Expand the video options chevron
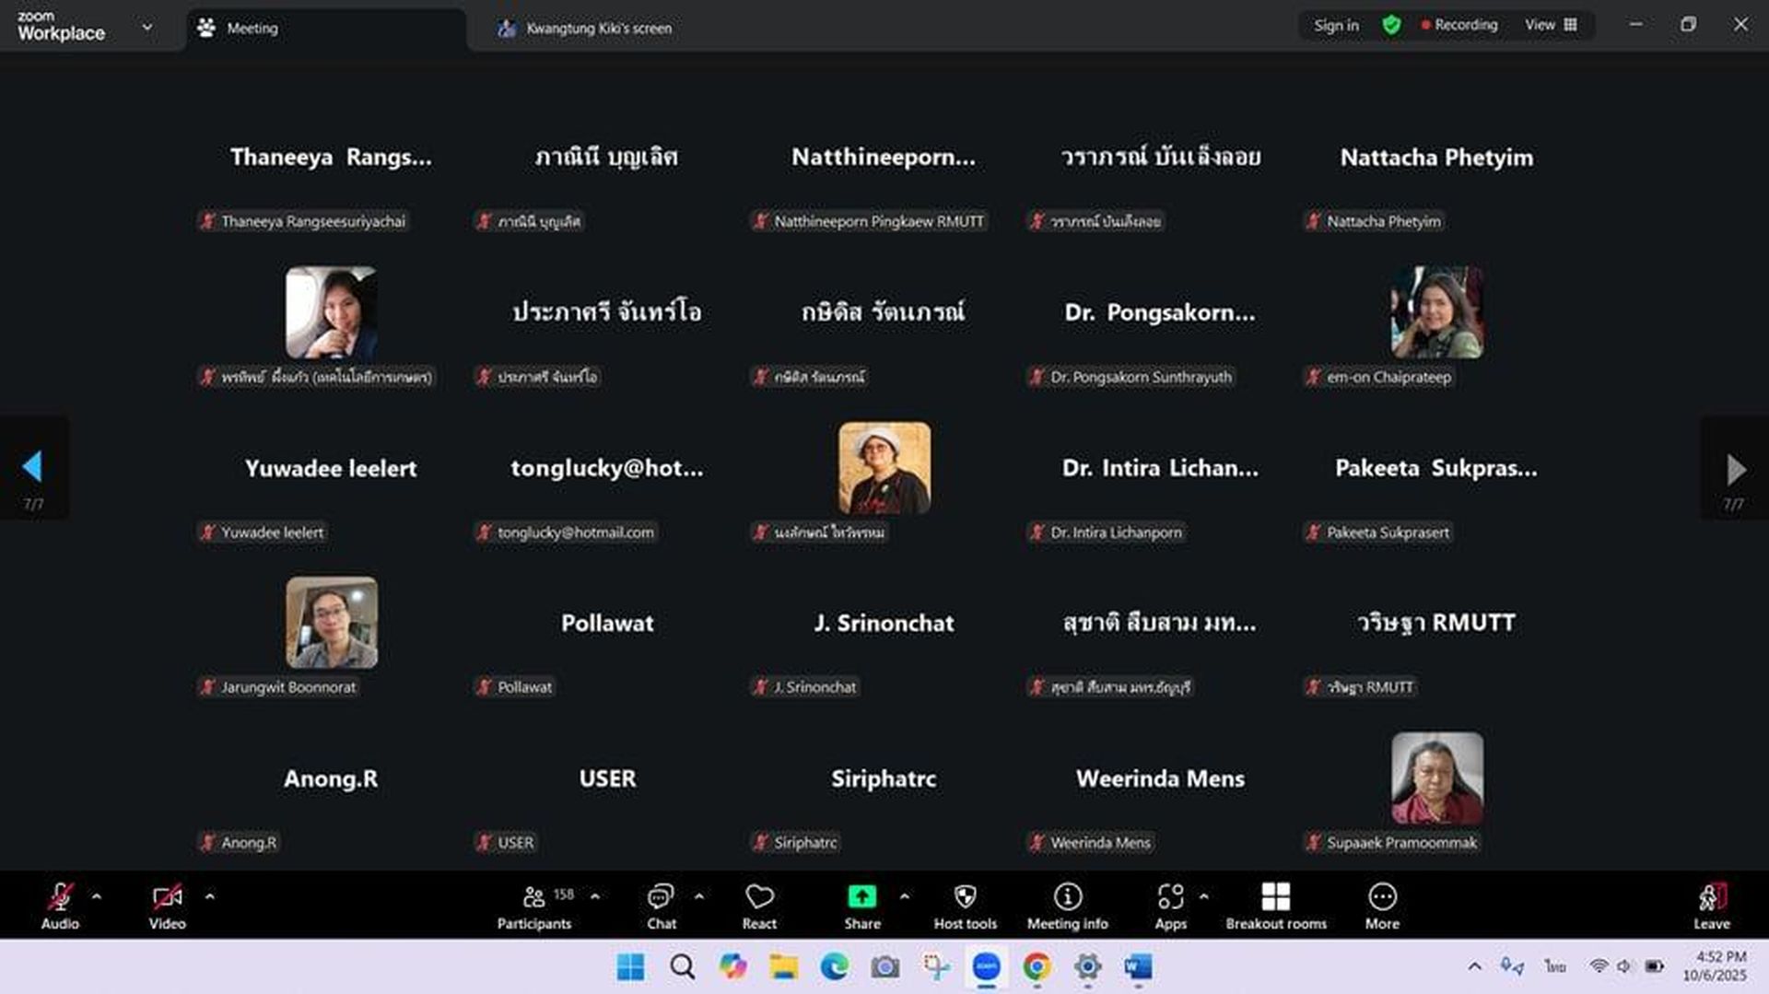 [210, 895]
